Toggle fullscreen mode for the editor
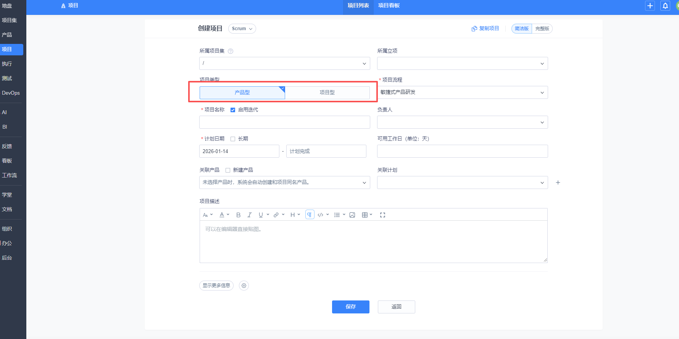Viewport: 679px width, 339px height. (x=382, y=215)
